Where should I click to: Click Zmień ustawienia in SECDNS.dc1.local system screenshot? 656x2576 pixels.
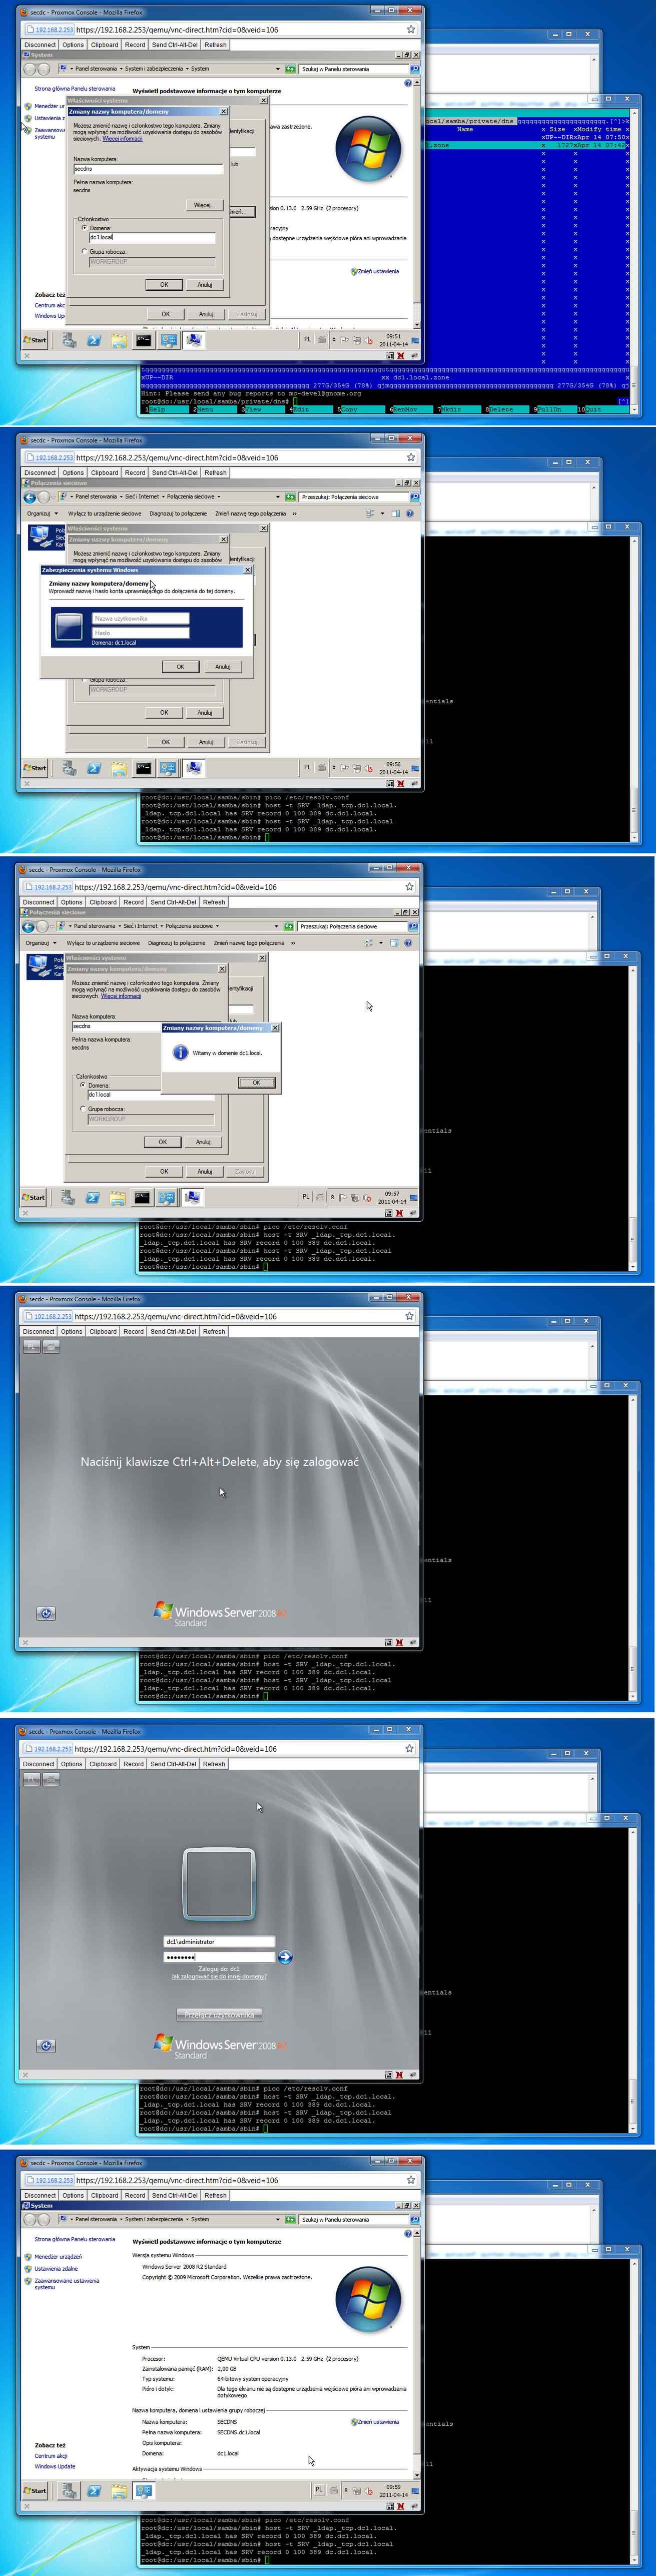pos(376,2421)
